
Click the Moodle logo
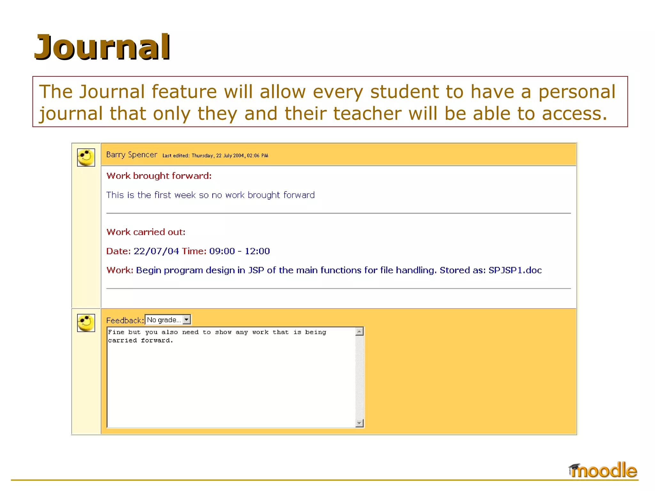(x=602, y=470)
